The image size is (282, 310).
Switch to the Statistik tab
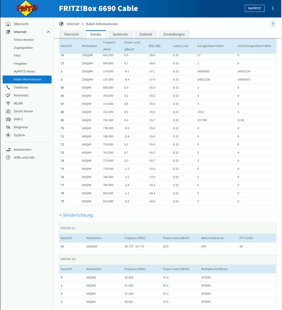pos(145,34)
